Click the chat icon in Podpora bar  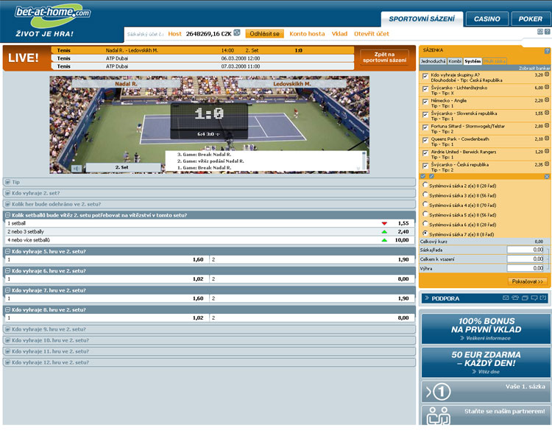534,298
